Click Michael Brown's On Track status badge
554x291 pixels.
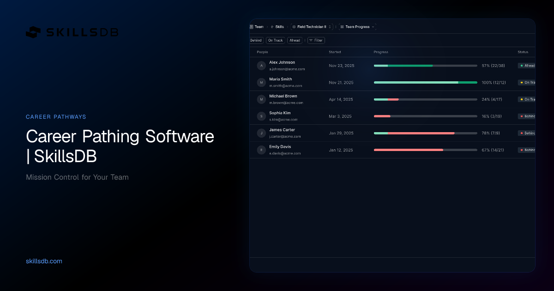527,99
